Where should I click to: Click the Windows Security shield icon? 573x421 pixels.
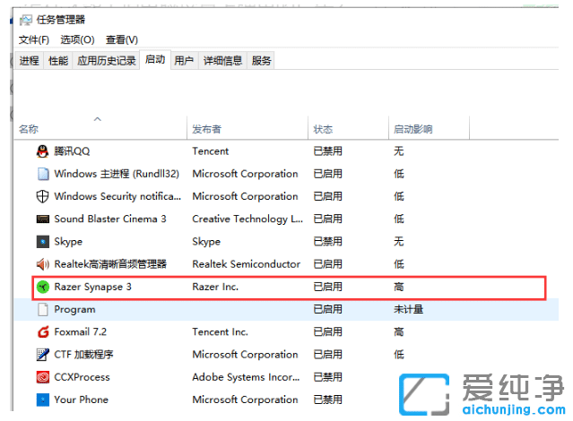click(42, 196)
